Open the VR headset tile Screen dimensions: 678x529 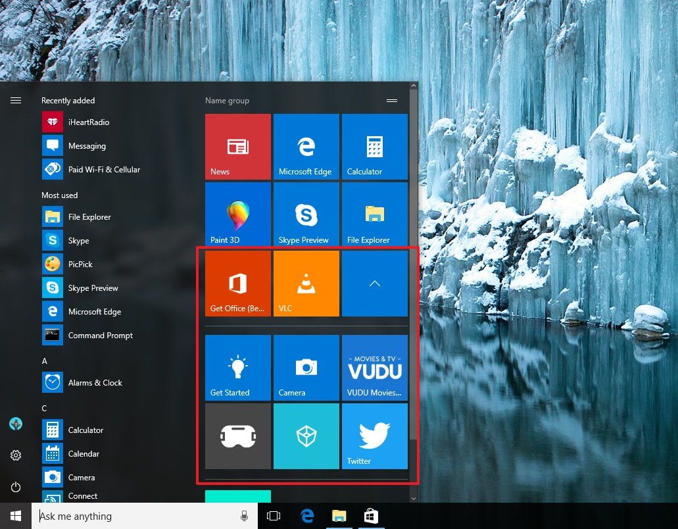click(x=237, y=436)
